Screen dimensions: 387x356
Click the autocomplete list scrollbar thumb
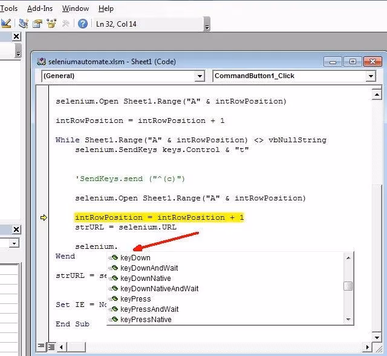point(348,286)
